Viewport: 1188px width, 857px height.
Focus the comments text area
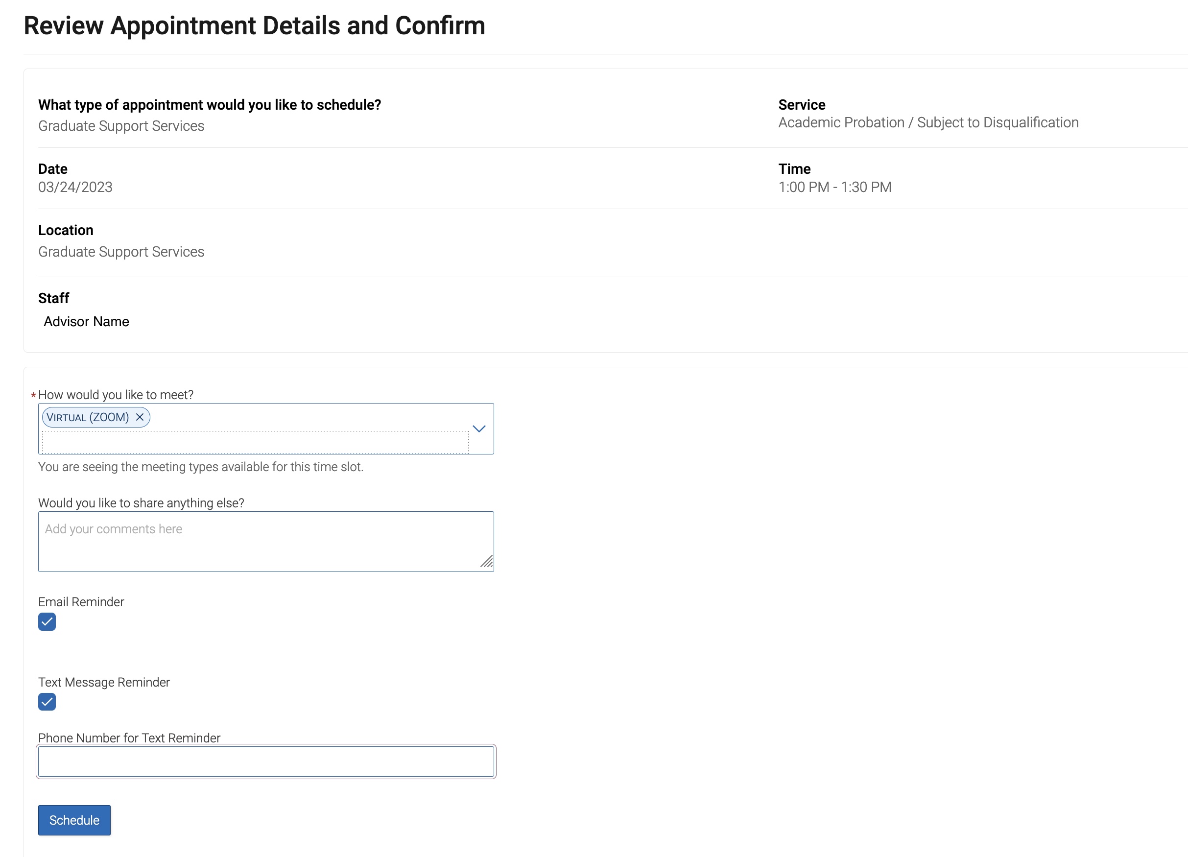(266, 541)
